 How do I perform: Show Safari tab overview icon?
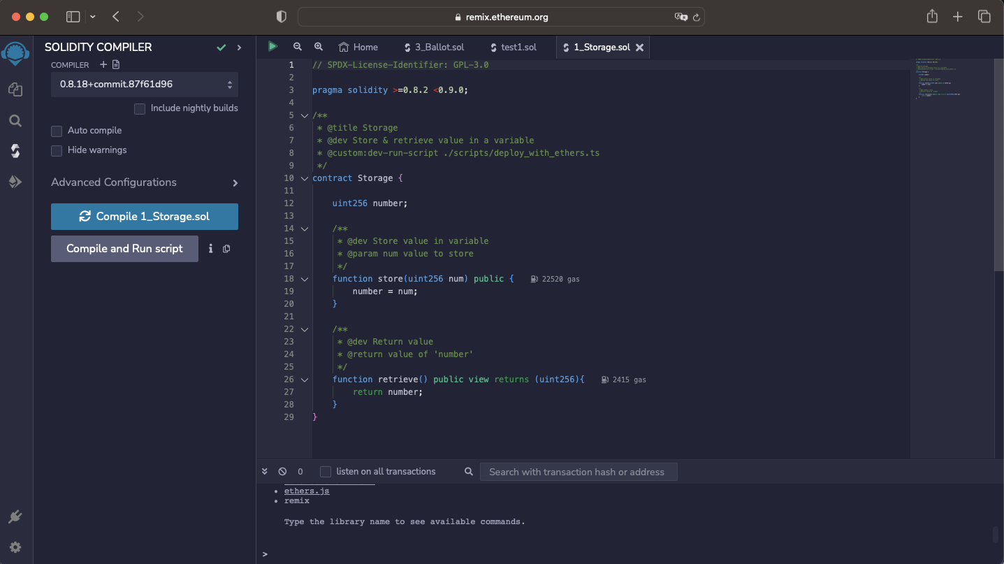[x=984, y=17]
